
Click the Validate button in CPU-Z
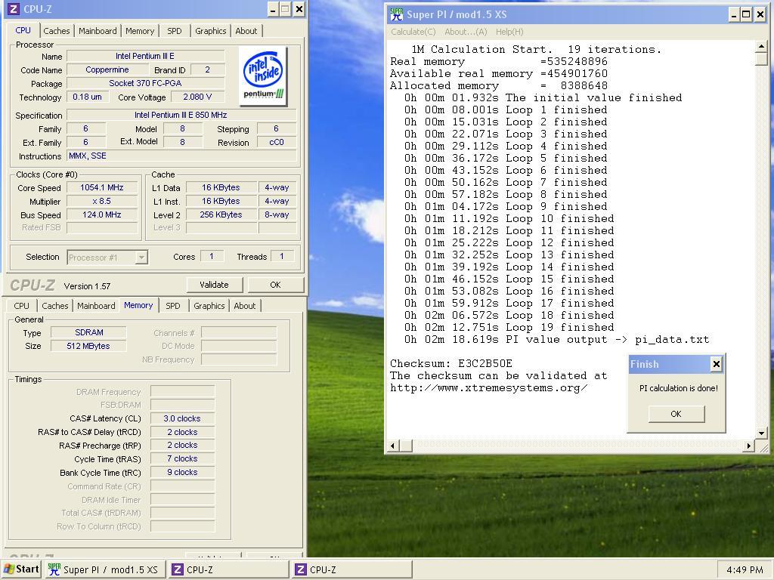pyautogui.click(x=214, y=285)
